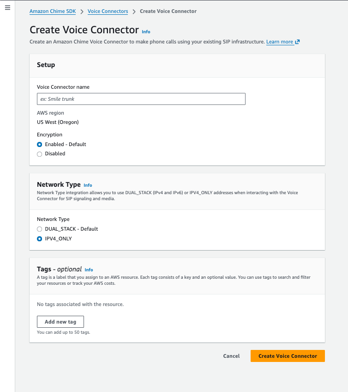Select DUAL_STACK as the Network Type

39,229
